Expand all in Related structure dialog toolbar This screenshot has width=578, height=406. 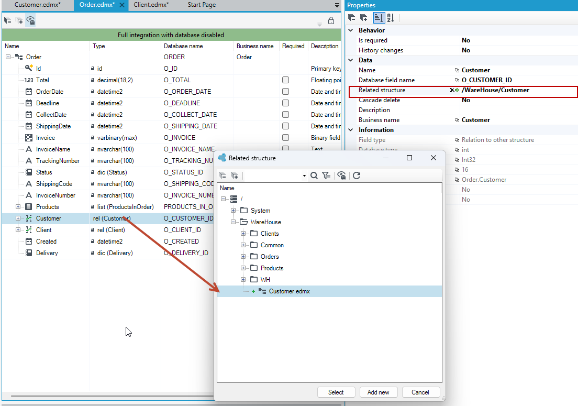(x=235, y=175)
